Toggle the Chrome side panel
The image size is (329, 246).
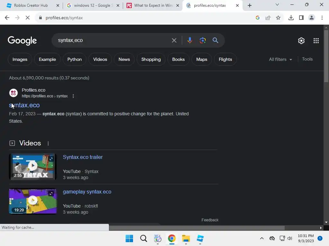301,18
